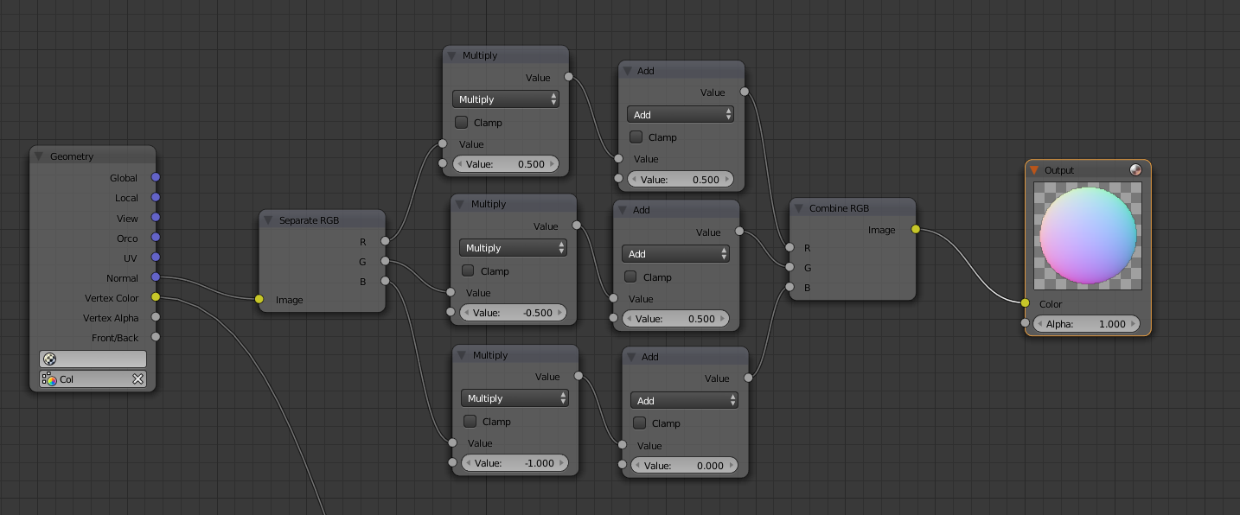Collapse the Multiply node with value -1.000

click(x=462, y=355)
